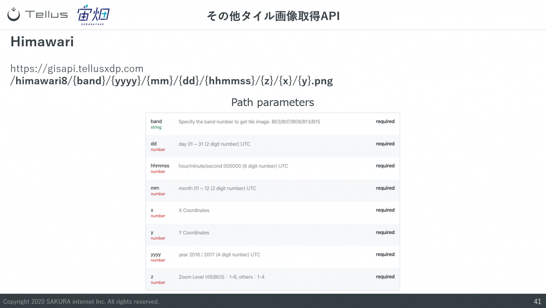The width and height of the screenshot is (546, 308).
Task: Click the X Coordinates description
Action: pos(194,211)
